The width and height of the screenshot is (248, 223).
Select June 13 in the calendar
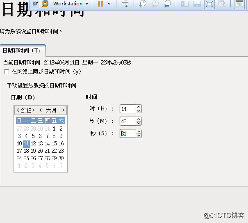(x=40, y=143)
